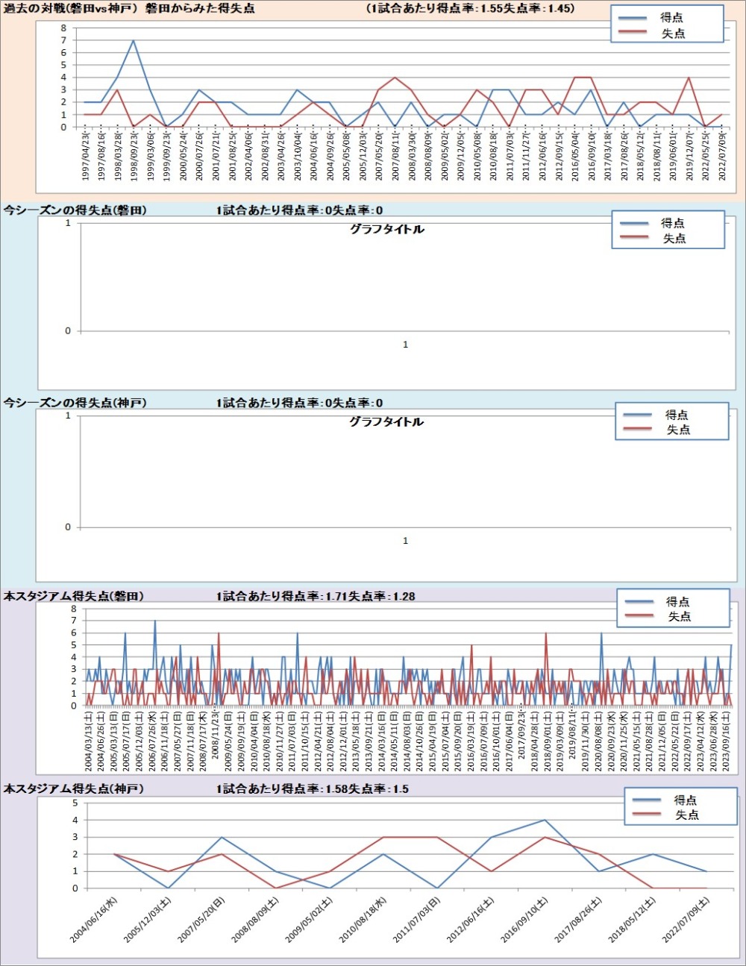Viewport: 746px width, 966px height.
Task: Select the red 失点 legend entry in the 過去の対戦 chart
Action: click(x=672, y=34)
